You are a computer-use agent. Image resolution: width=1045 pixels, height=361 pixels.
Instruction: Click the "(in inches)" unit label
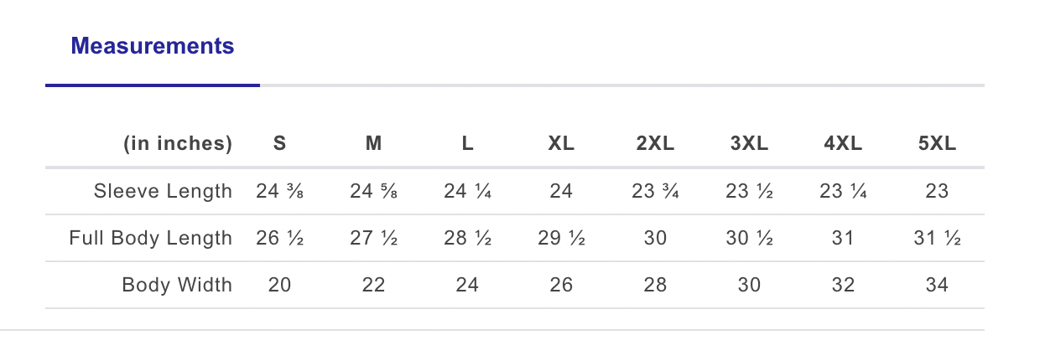coord(178,144)
